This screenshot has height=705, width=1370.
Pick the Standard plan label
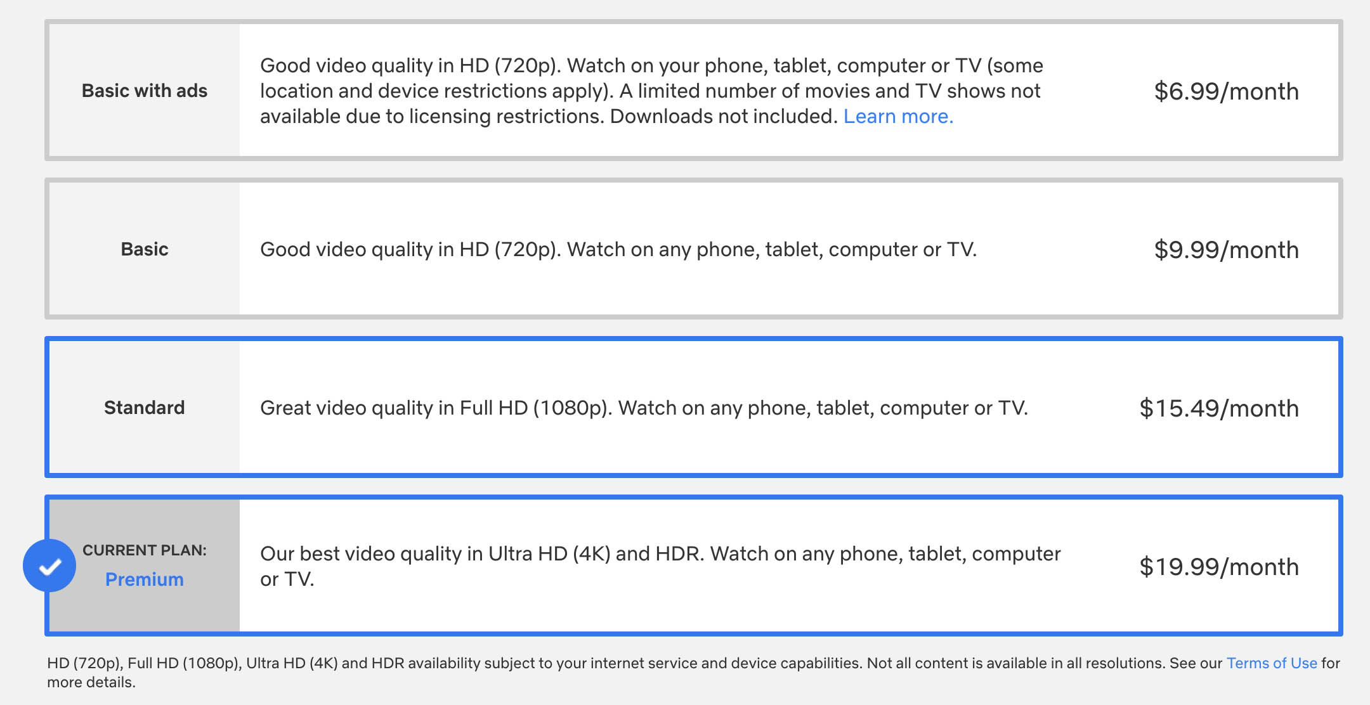pos(145,408)
